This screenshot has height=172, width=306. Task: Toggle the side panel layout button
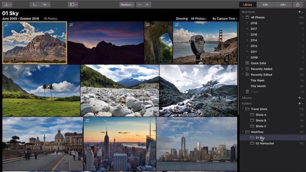pos(73,5)
